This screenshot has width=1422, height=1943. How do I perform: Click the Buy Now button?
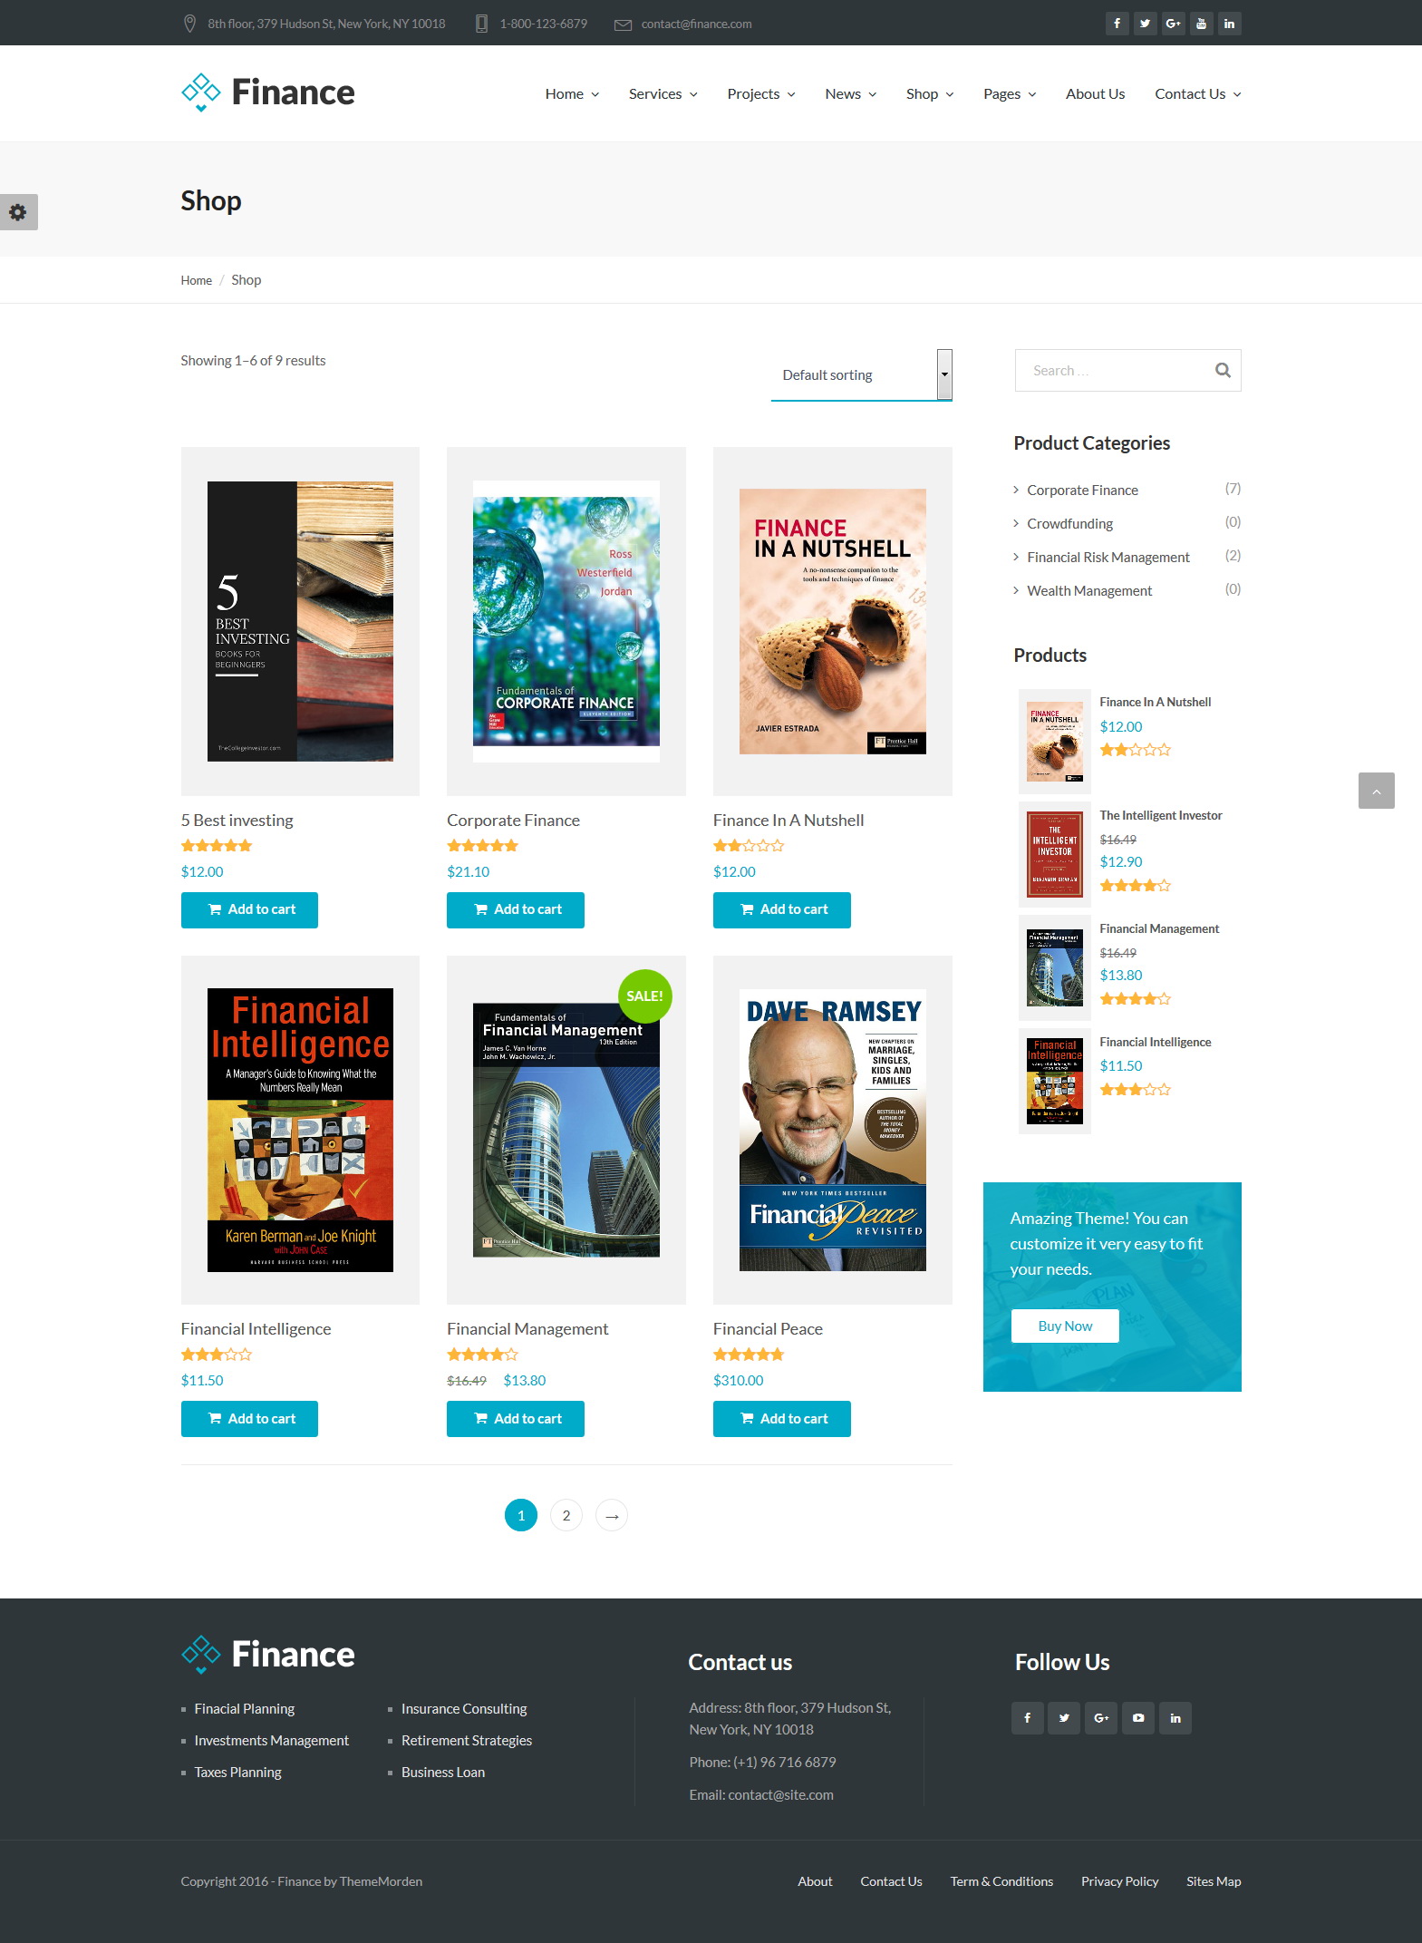tap(1065, 1326)
